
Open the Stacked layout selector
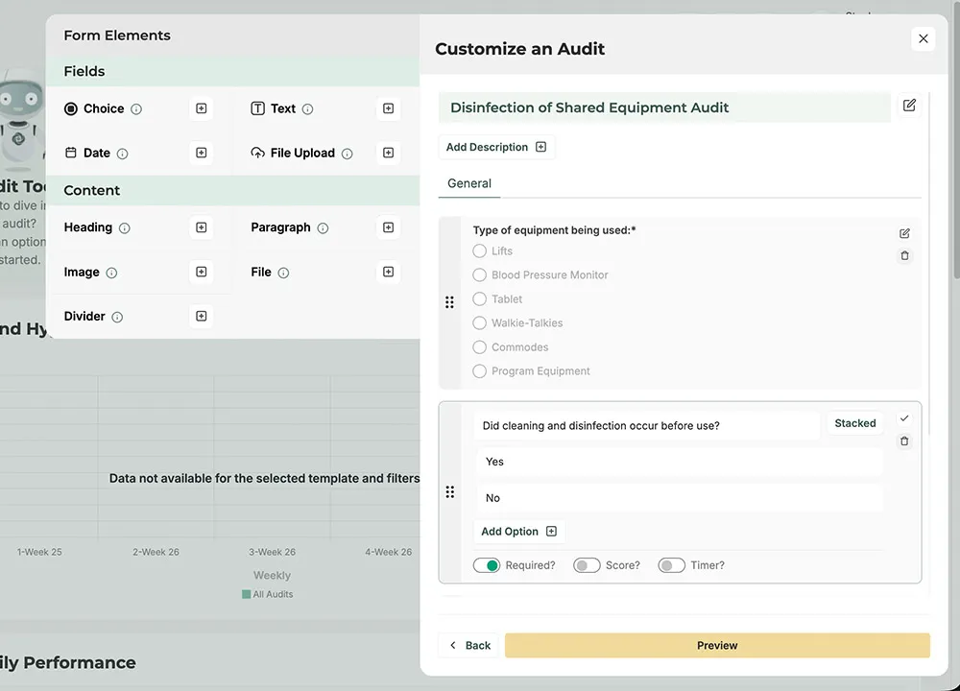(x=855, y=423)
